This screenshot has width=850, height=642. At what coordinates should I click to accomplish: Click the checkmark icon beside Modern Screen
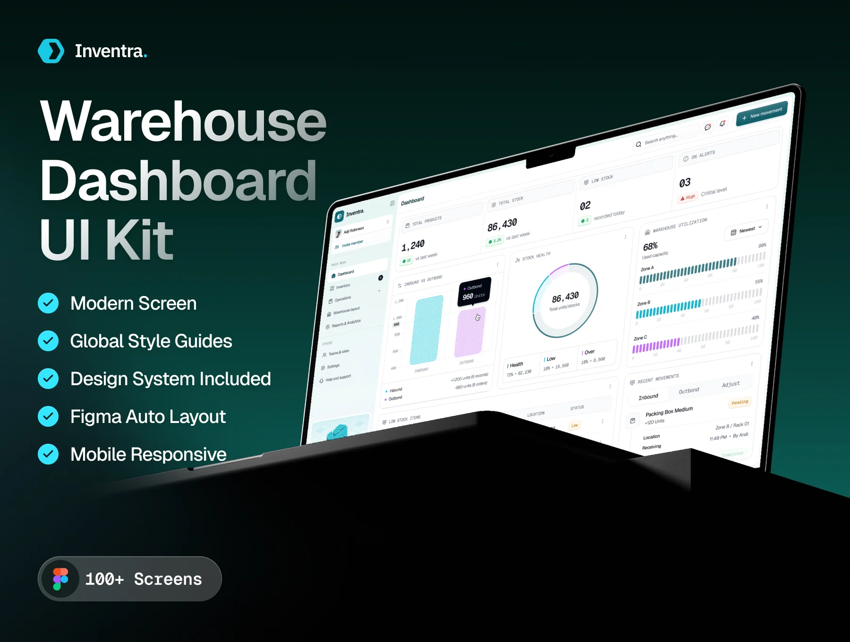pyautogui.click(x=48, y=303)
